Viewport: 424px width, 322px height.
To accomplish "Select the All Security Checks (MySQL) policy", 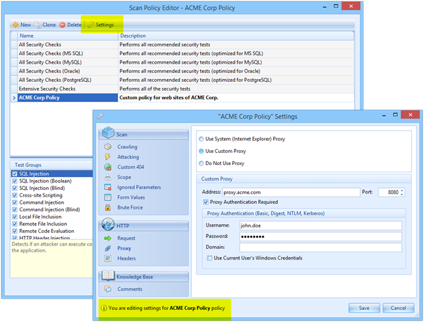I will point(182,62).
